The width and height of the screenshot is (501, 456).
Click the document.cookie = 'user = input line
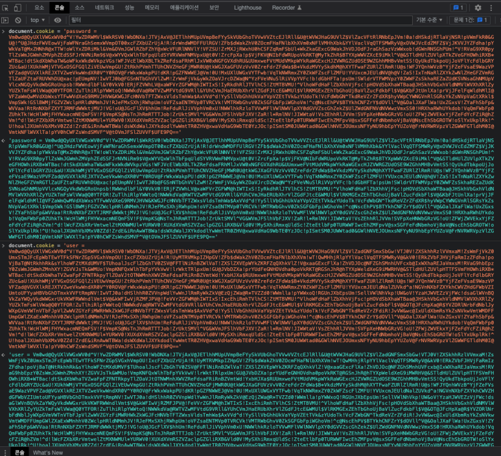(x=47, y=246)
